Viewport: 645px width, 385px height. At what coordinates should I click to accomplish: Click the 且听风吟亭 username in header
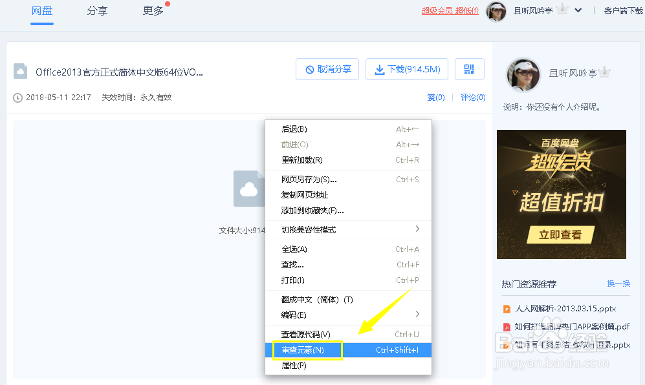[532, 11]
